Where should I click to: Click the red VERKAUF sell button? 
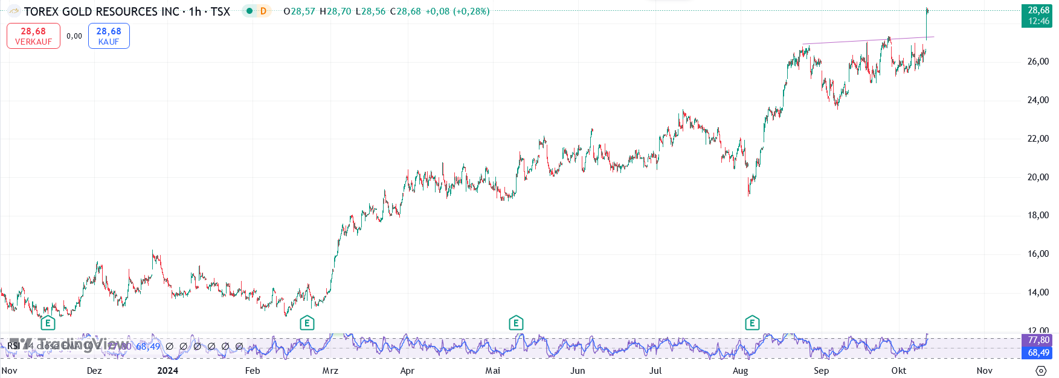pyautogui.click(x=33, y=36)
